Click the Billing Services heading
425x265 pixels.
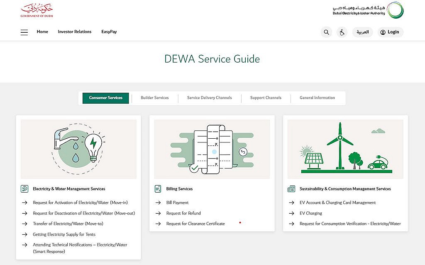point(179,189)
